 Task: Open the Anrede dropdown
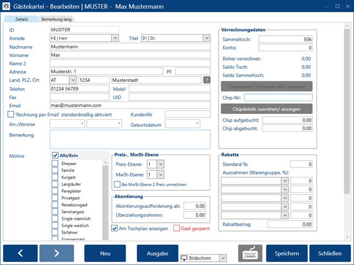pyautogui.click(x=115, y=38)
